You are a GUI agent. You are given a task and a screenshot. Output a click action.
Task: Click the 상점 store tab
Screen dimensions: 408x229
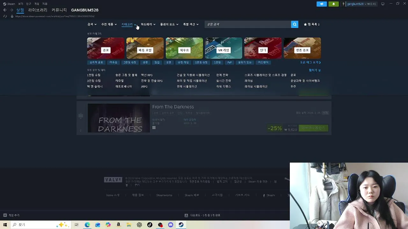coord(20,10)
